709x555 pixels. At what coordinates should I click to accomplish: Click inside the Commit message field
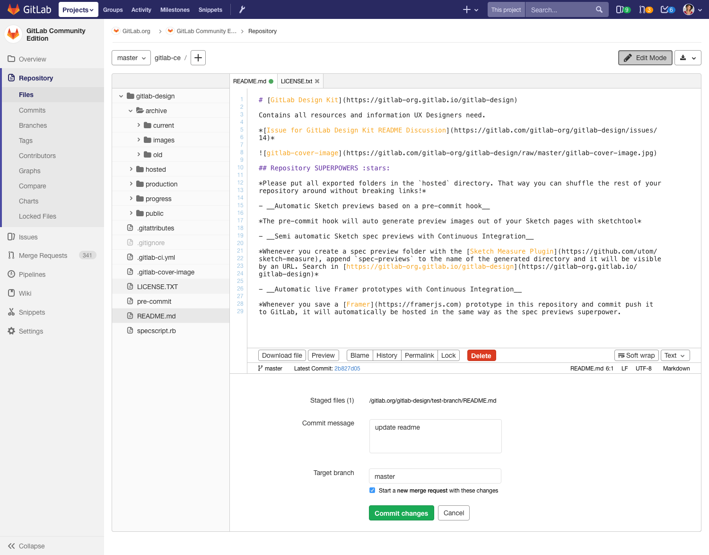point(435,436)
